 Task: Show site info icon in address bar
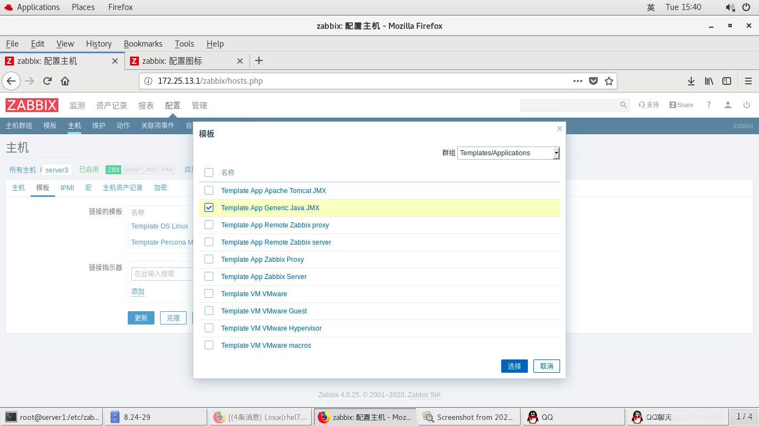(x=148, y=81)
